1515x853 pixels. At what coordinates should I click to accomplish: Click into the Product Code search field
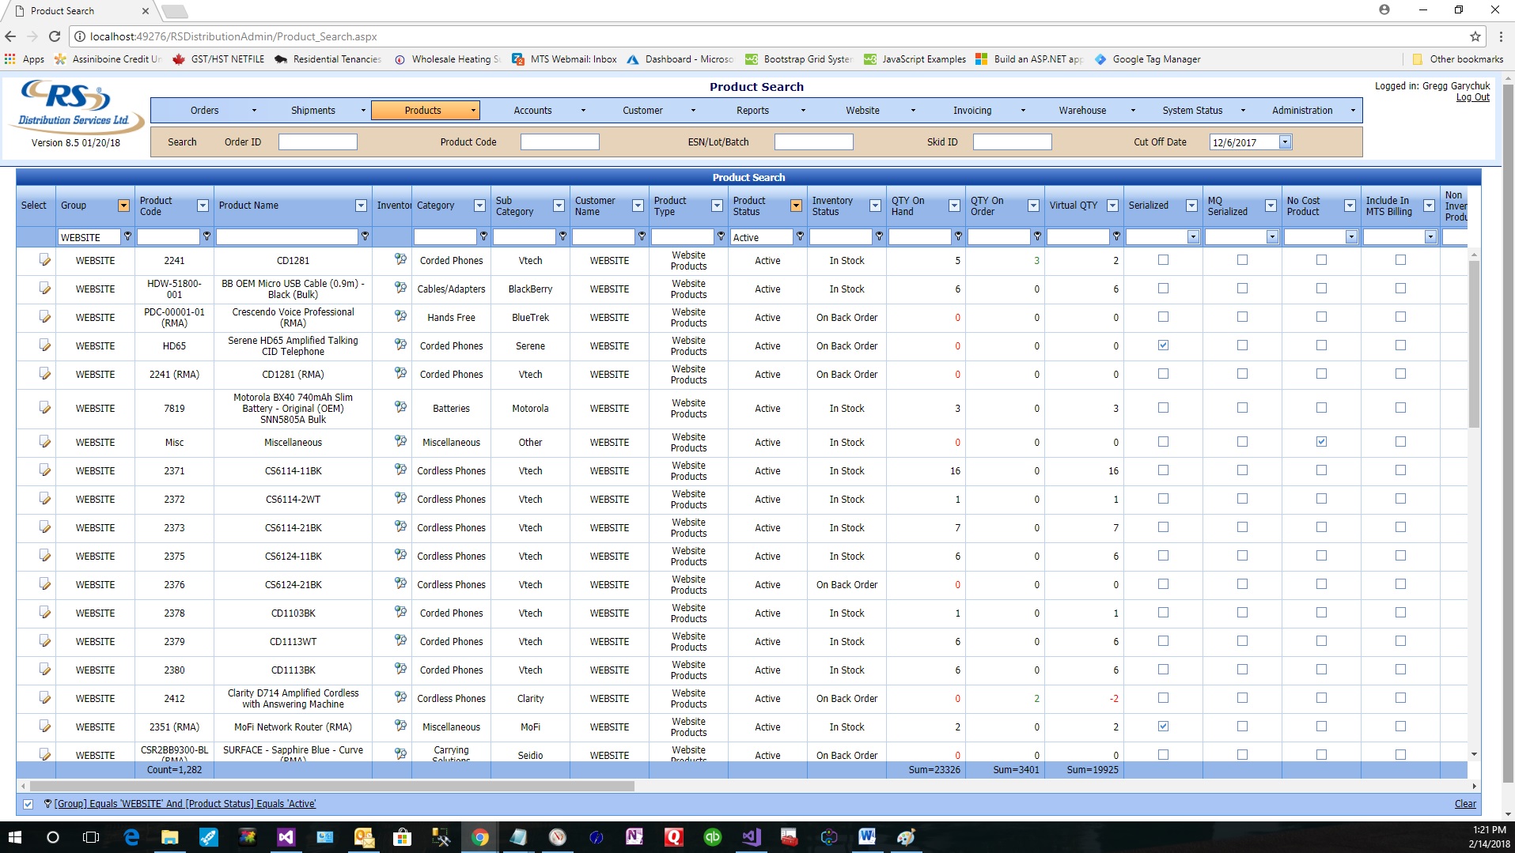point(559,142)
